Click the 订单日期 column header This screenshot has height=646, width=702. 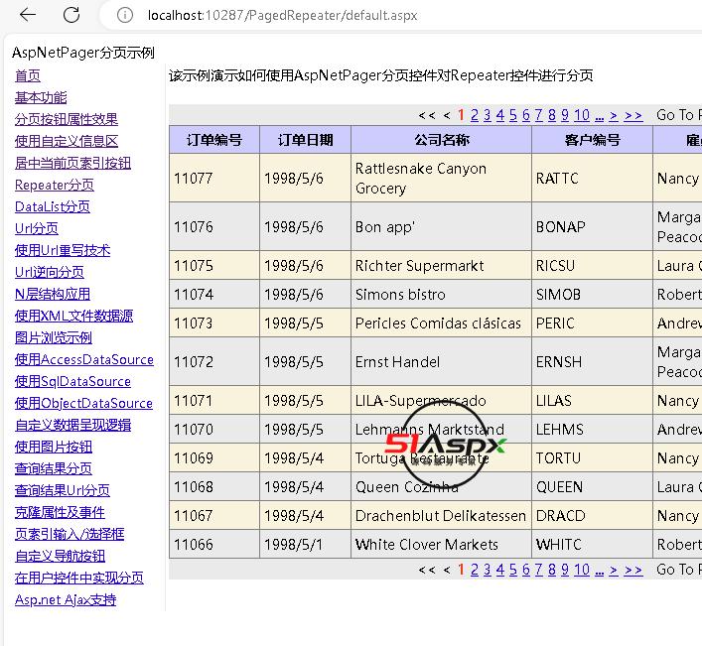pos(306,140)
